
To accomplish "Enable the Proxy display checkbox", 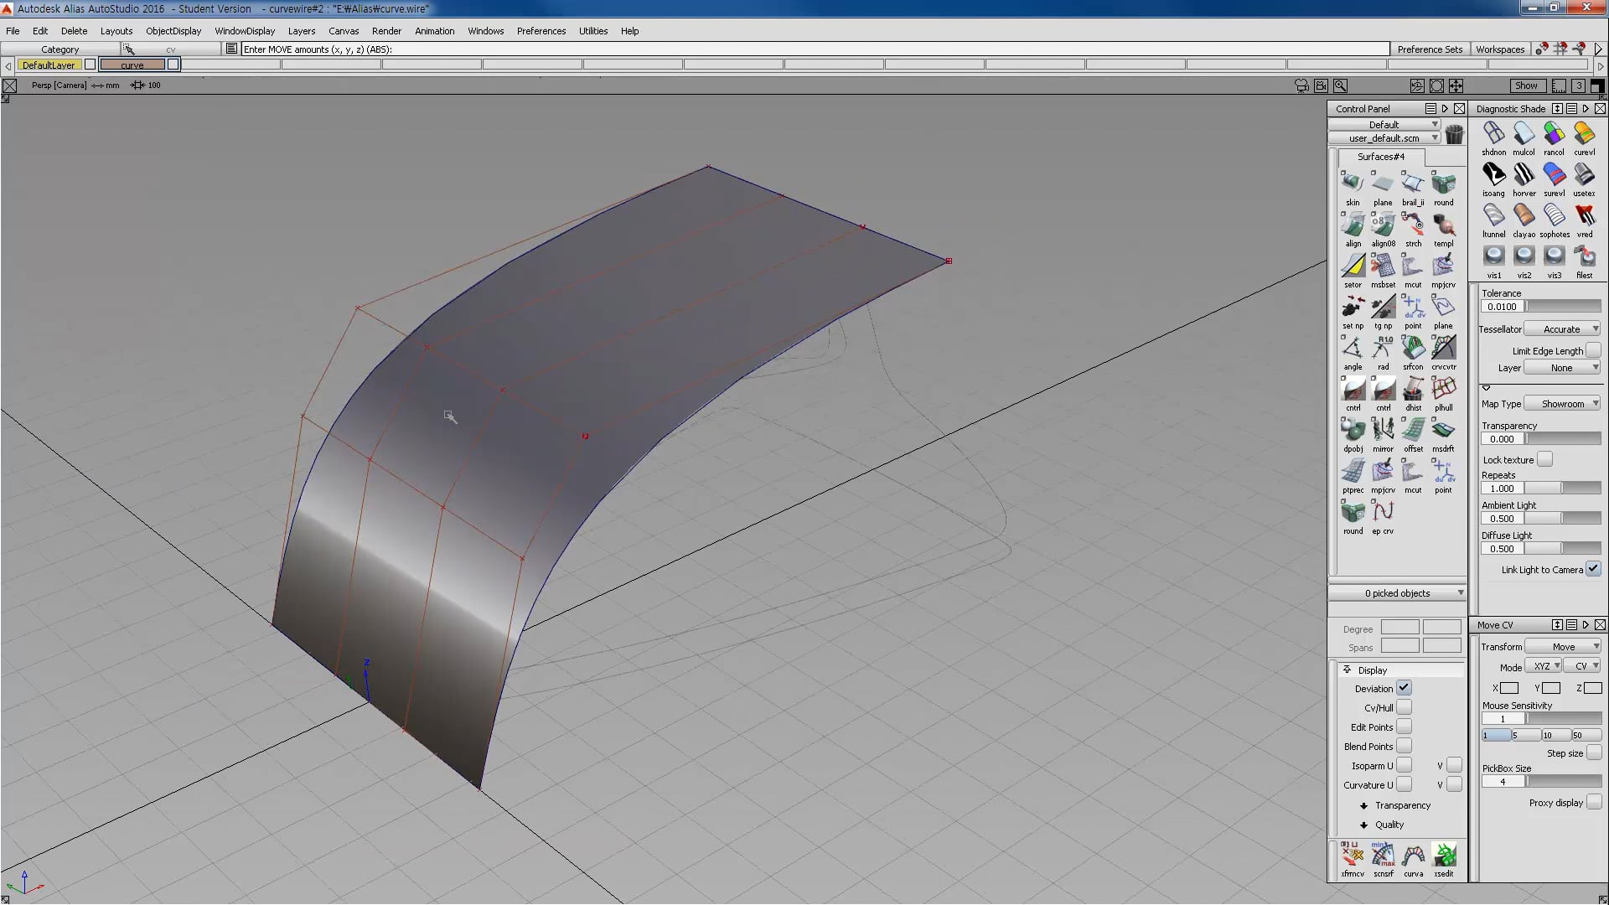I will 1593,802.
